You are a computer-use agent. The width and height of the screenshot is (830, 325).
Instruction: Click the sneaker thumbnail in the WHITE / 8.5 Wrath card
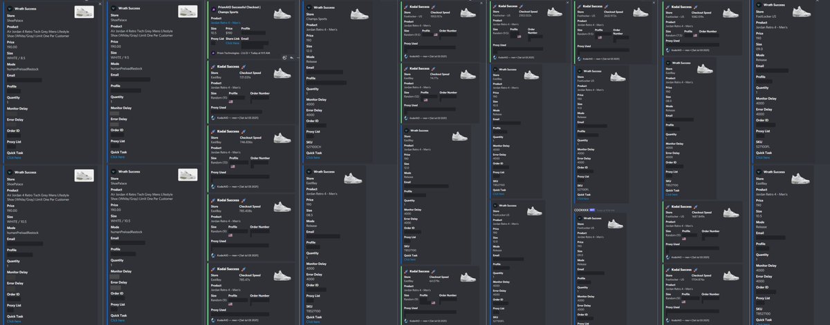[x=84, y=12]
